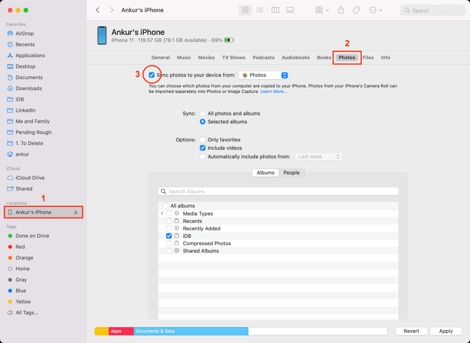
Task: Toggle Include videos checkbox
Action: pyautogui.click(x=203, y=148)
